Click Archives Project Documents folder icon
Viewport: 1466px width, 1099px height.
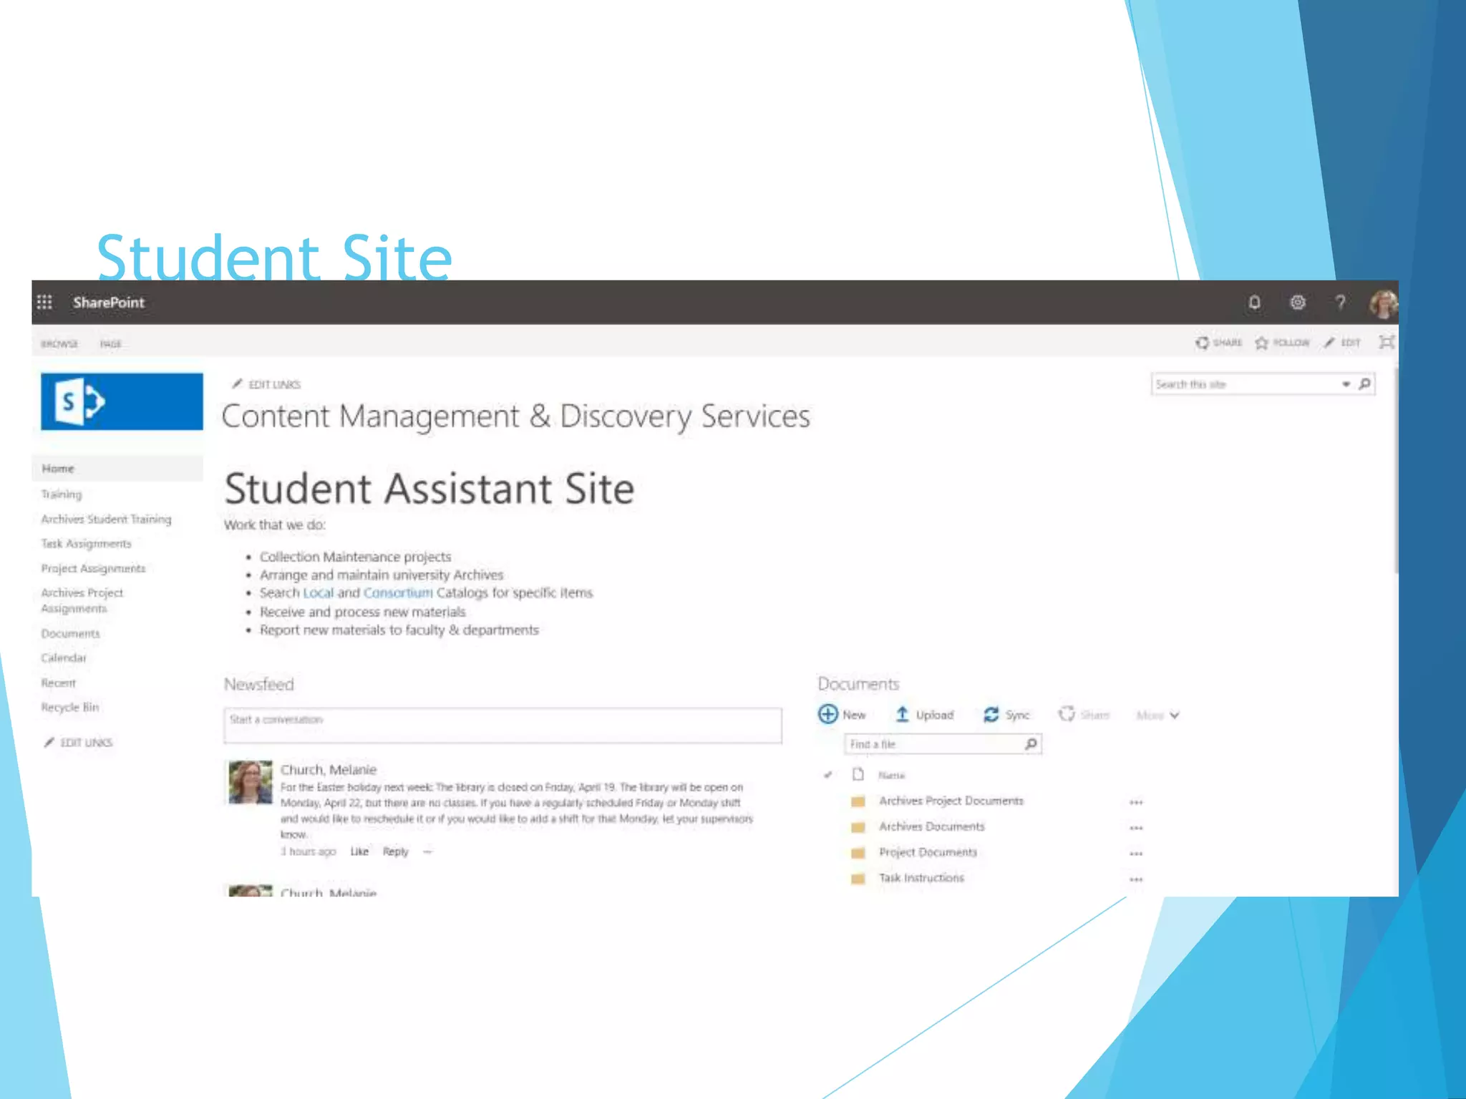coord(858,802)
